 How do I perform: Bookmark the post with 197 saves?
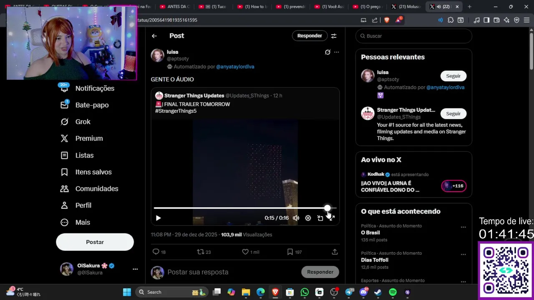[290, 252]
